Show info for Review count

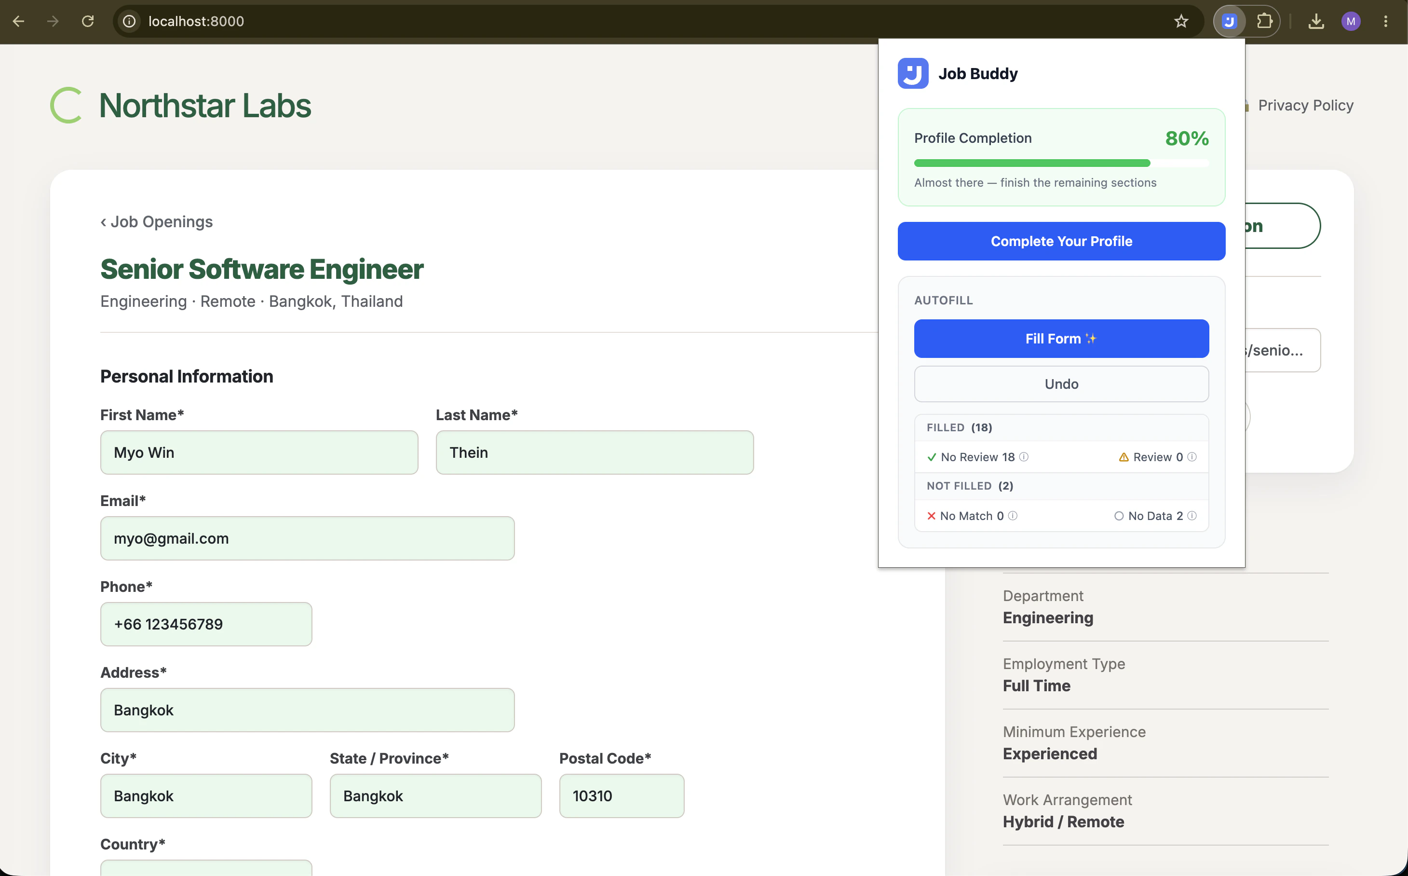tap(1192, 456)
